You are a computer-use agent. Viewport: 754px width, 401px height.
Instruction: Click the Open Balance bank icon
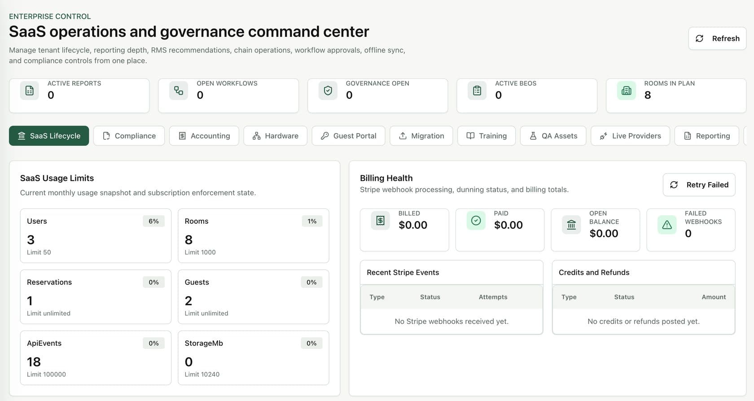click(571, 225)
